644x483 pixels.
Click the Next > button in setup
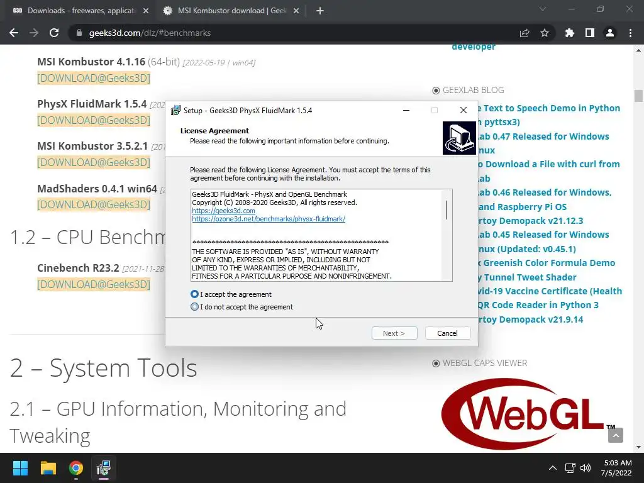click(x=394, y=333)
